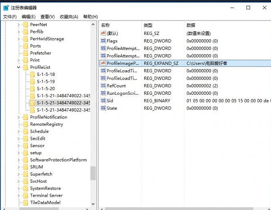Click the ProfileImagePath string value icon
Viewport: 271px width, 210px height.
pyautogui.click(x=103, y=63)
